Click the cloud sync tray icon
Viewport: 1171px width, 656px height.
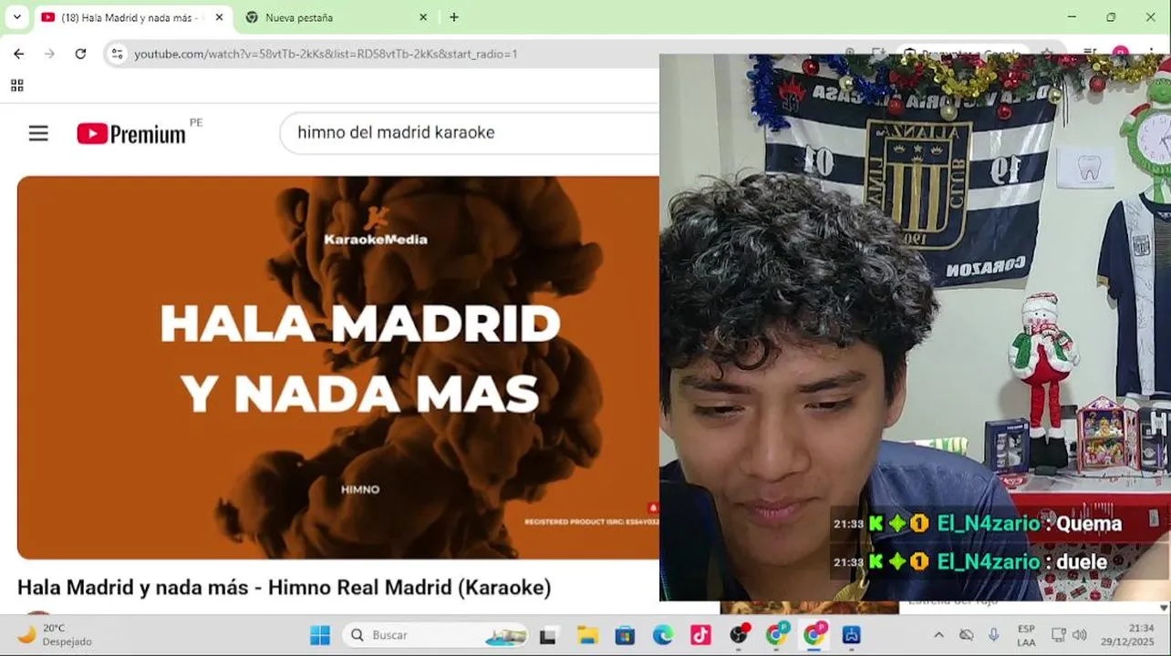click(x=967, y=635)
